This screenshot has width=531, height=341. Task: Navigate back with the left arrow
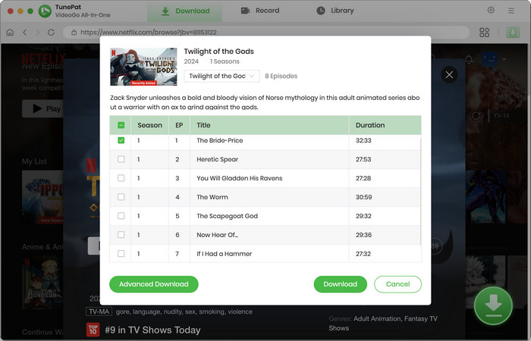[x=25, y=32]
